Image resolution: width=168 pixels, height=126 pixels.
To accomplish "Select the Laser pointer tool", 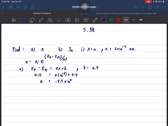I will pos(95,20).
